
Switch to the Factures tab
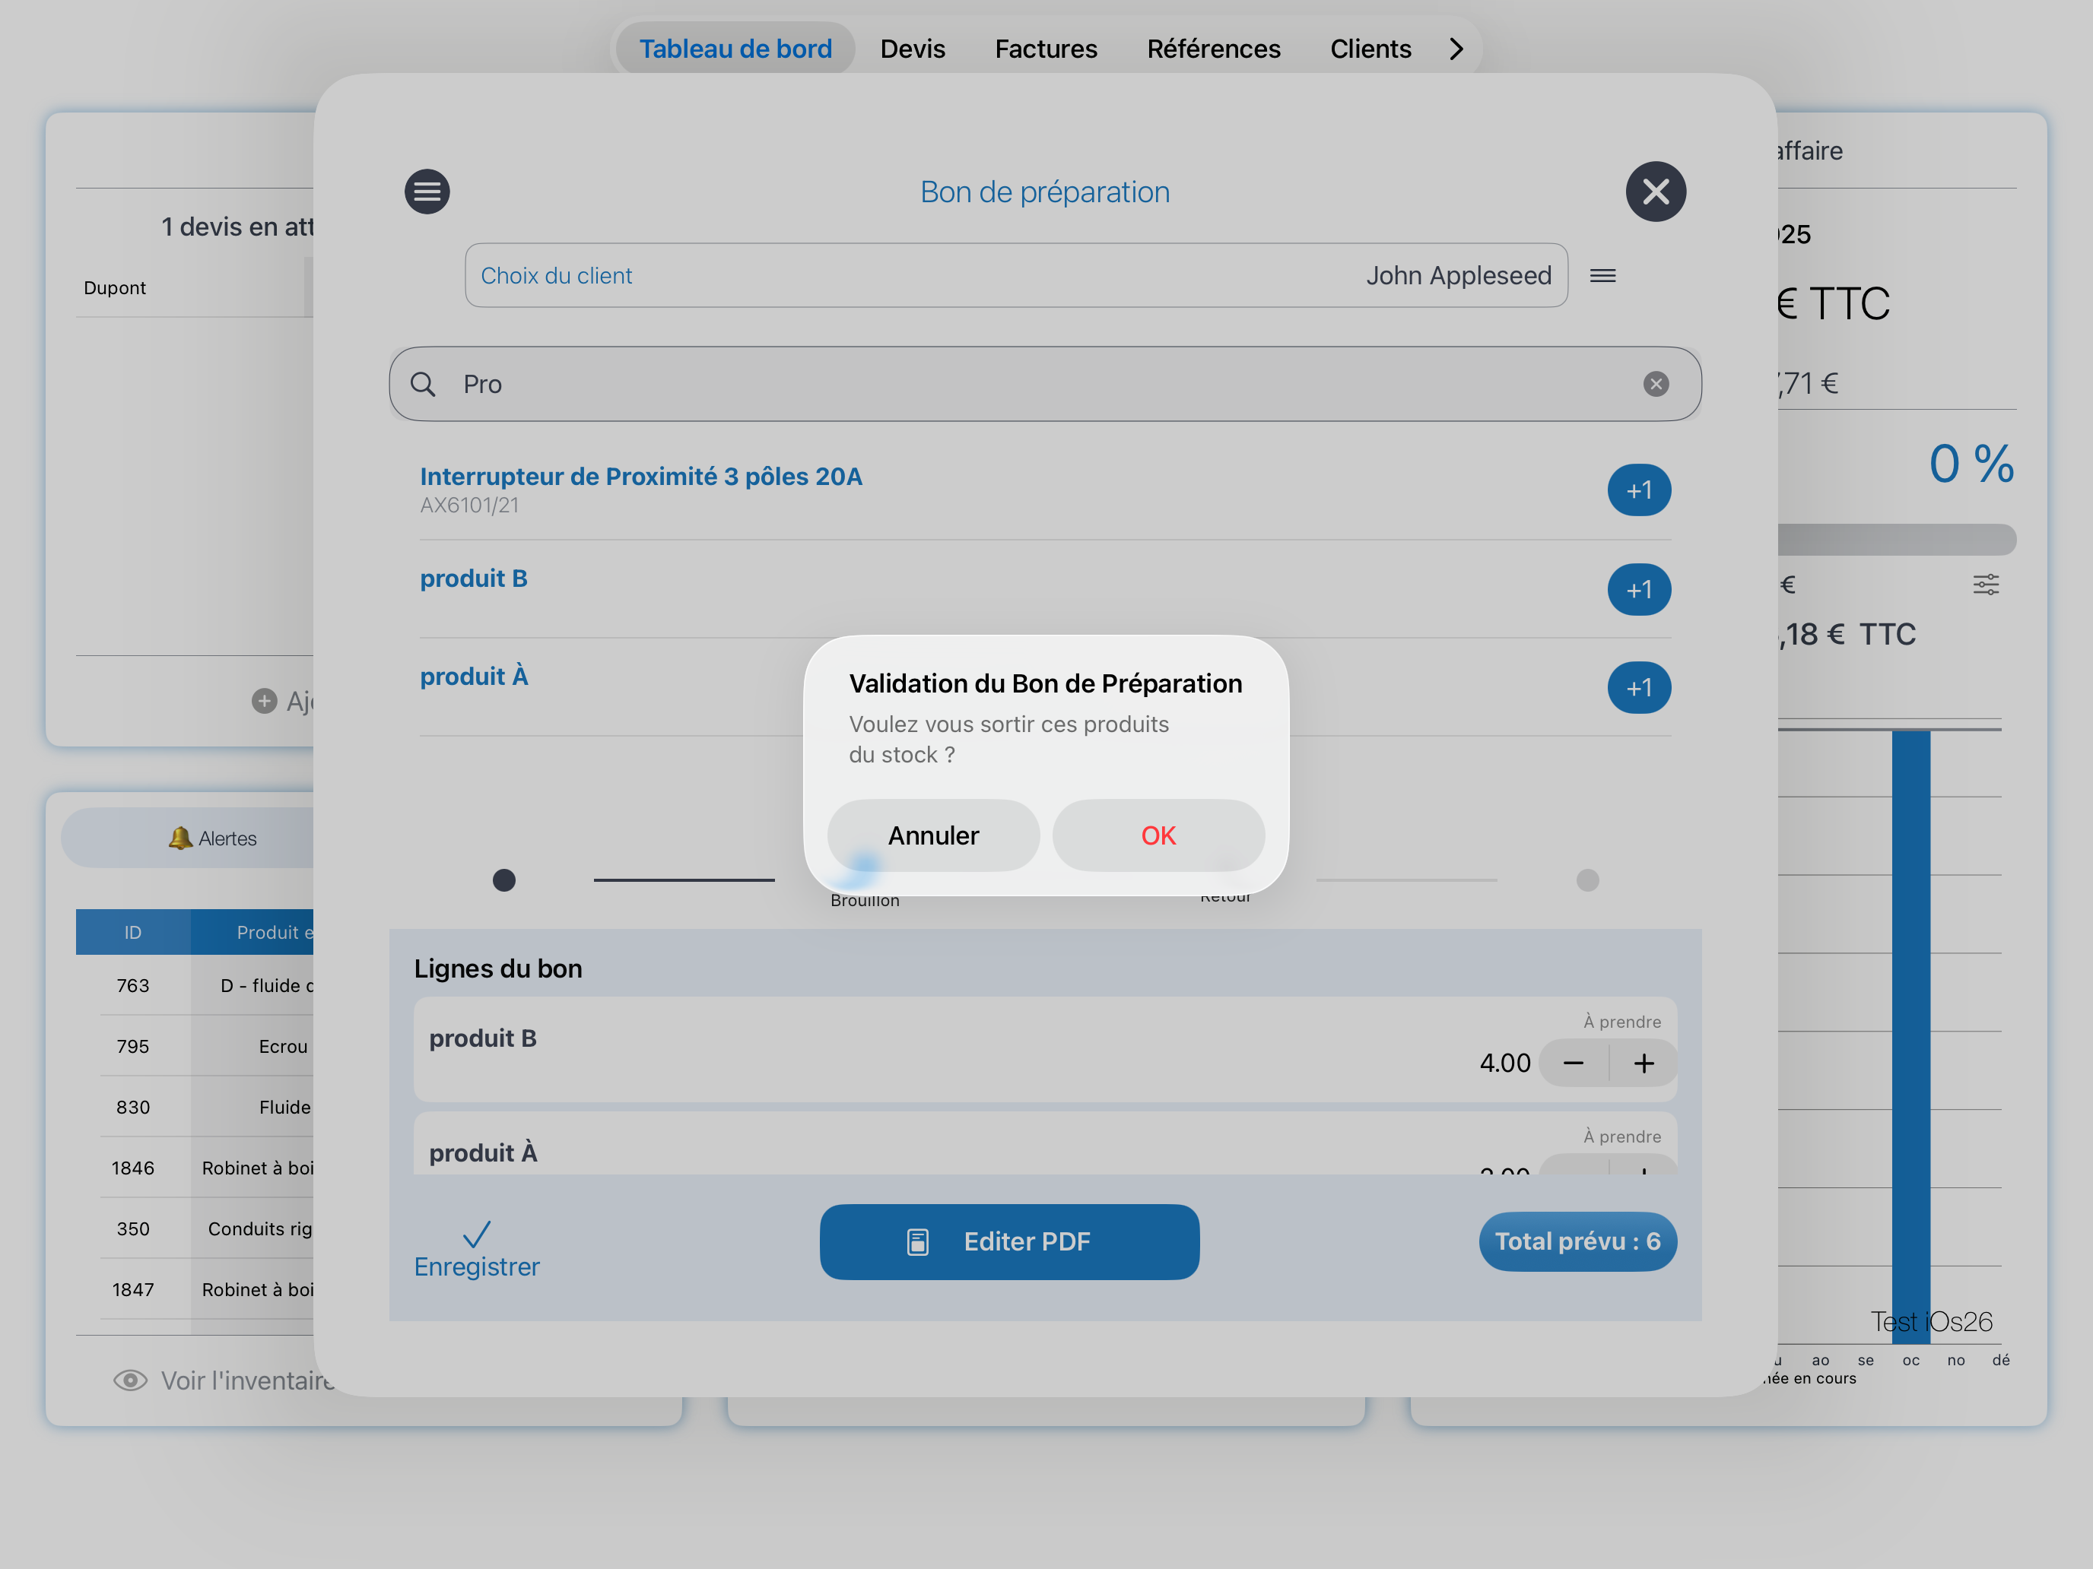[x=1045, y=48]
